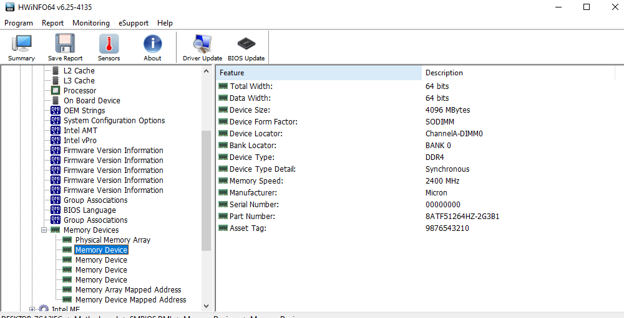Select L3 Cache in the tree
The image size is (624, 318).
79,81
